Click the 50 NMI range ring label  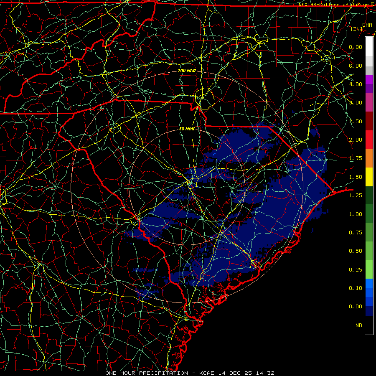click(187, 129)
